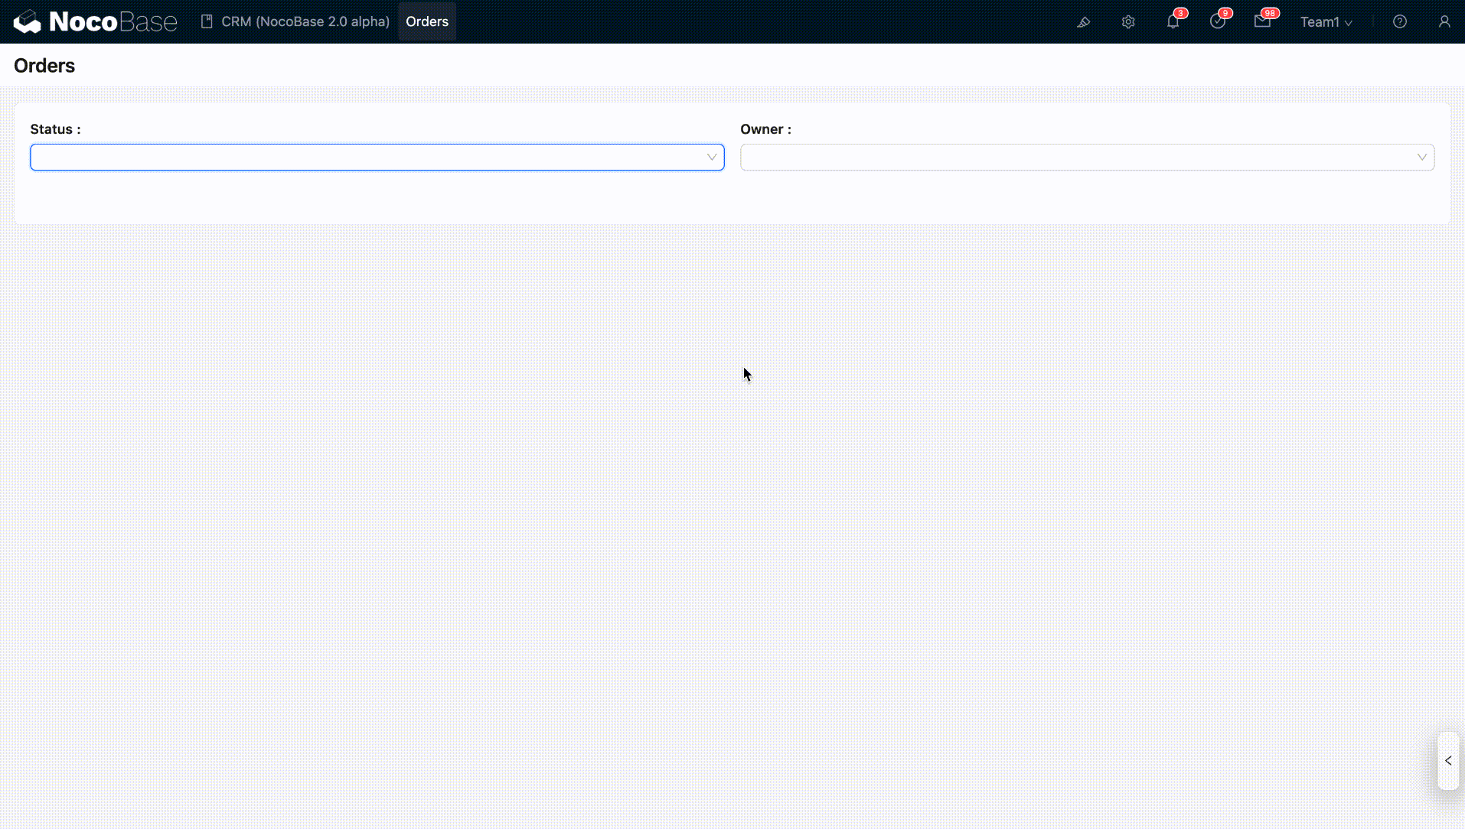Viewport: 1465px width, 829px height.
Task: Expand the collapsed side panel chevron
Action: (x=1447, y=761)
